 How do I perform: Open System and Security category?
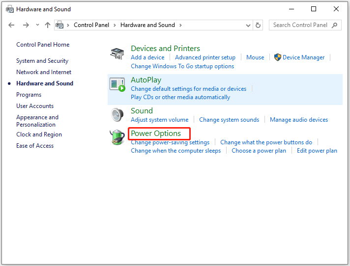point(42,61)
